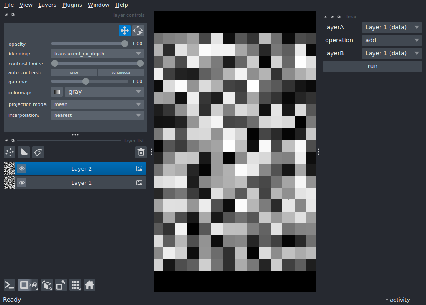Add a new shapes layer
This screenshot has height=305, width=426.
point(24,152)
